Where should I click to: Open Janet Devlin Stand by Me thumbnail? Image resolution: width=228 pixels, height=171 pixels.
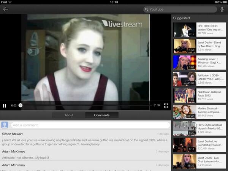[x=185, y=46]
